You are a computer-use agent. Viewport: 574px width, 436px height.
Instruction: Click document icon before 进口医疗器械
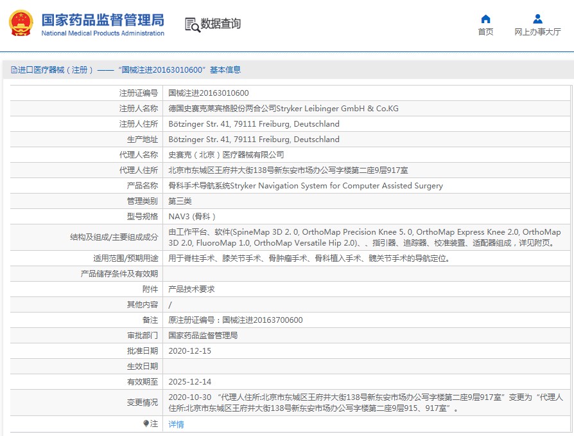[x=14, y=69]
